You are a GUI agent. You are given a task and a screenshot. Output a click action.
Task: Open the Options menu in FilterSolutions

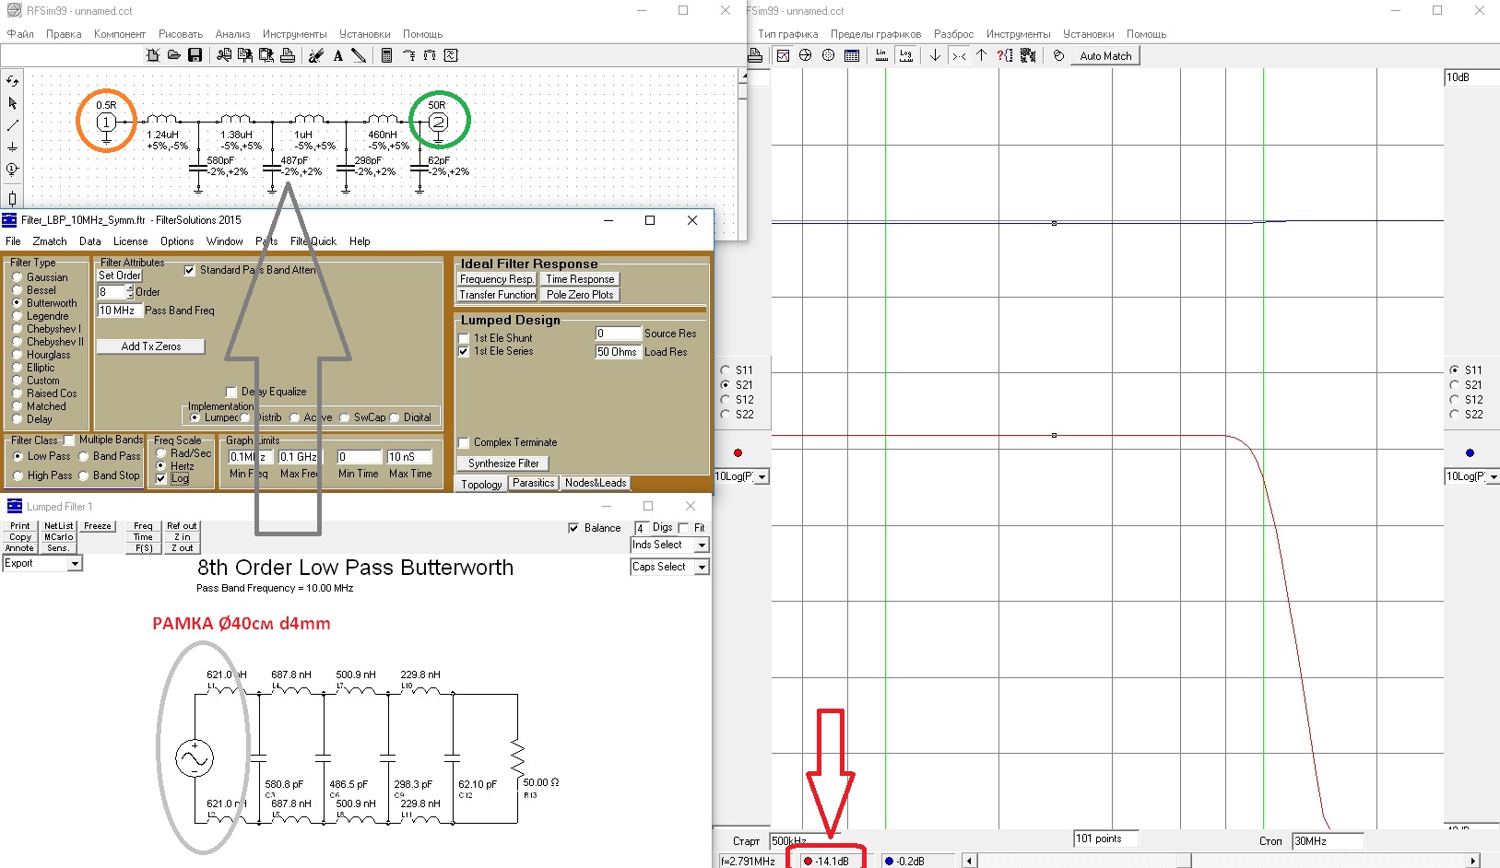pos(177,241)
